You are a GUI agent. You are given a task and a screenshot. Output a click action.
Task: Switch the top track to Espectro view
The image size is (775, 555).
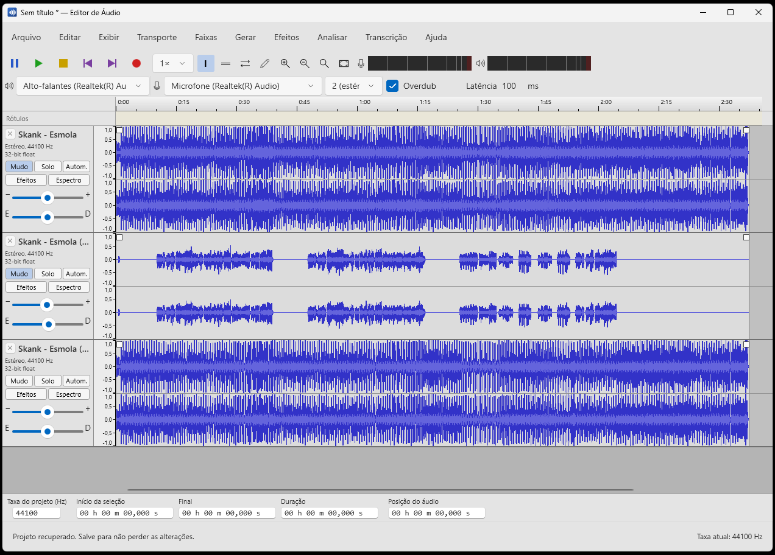(x=69, y=180)
